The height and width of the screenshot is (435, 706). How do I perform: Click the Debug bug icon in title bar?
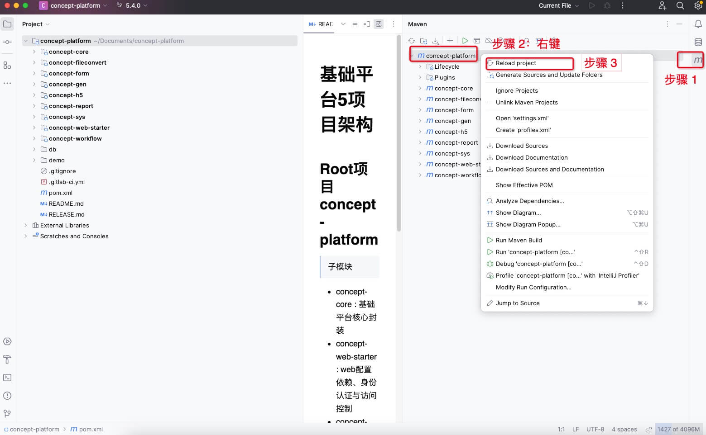607,5
